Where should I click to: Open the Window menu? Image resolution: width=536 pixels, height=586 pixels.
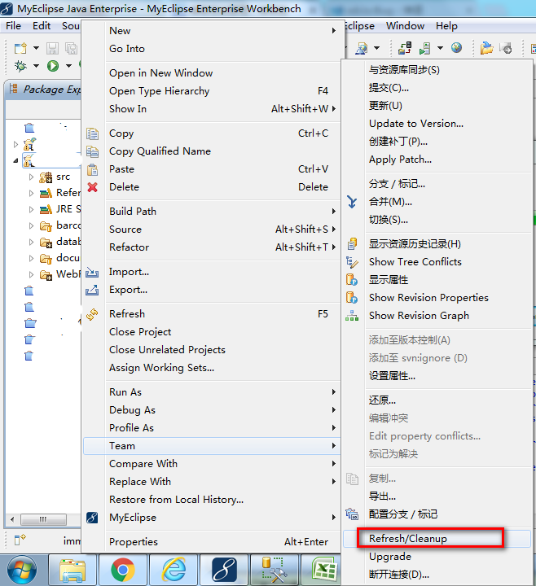point(405,26)
